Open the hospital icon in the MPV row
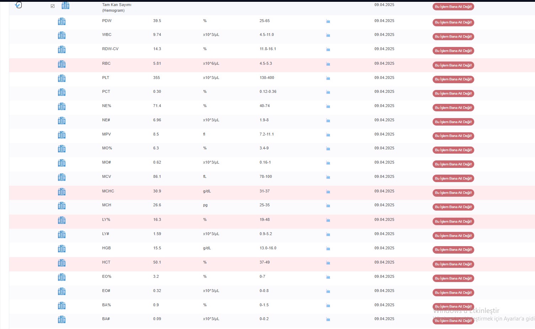 [x=61, y=135]
